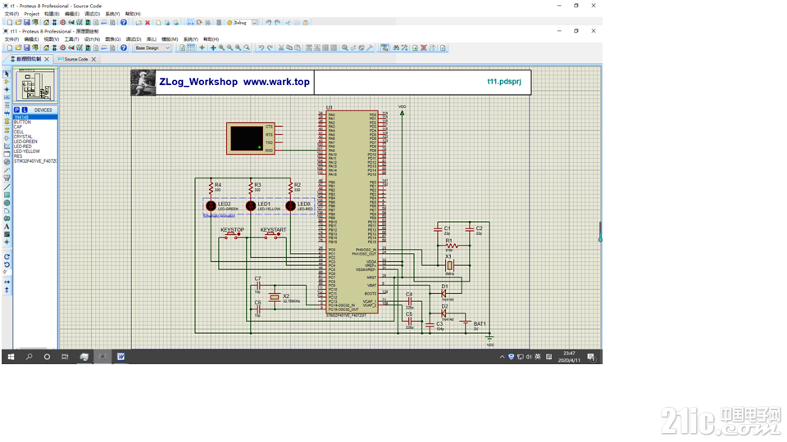The height and width of the screenshot is (442, 787).
Task: Click the Rotate Clockwise icon
Action: click(7, 256)
